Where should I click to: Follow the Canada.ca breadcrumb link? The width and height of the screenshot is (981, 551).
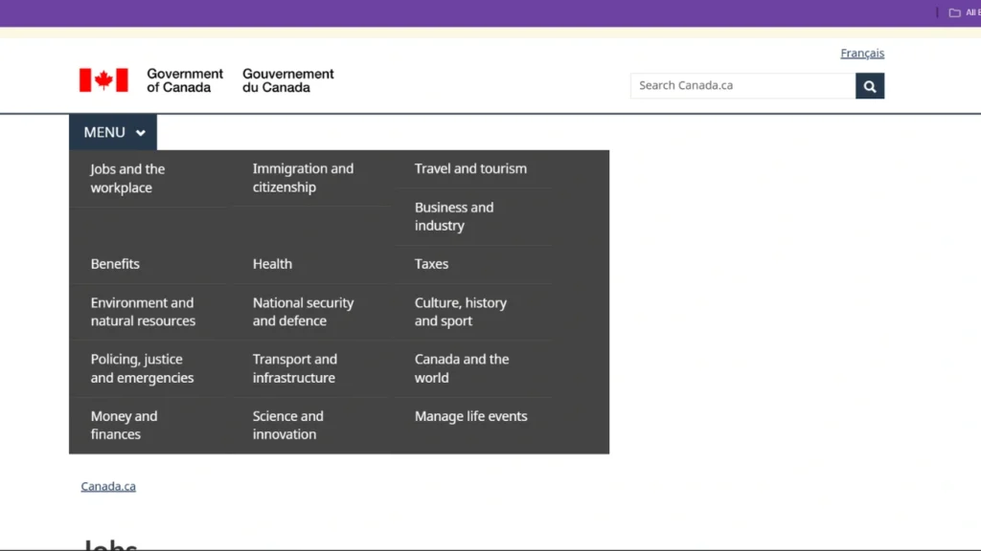108,487
